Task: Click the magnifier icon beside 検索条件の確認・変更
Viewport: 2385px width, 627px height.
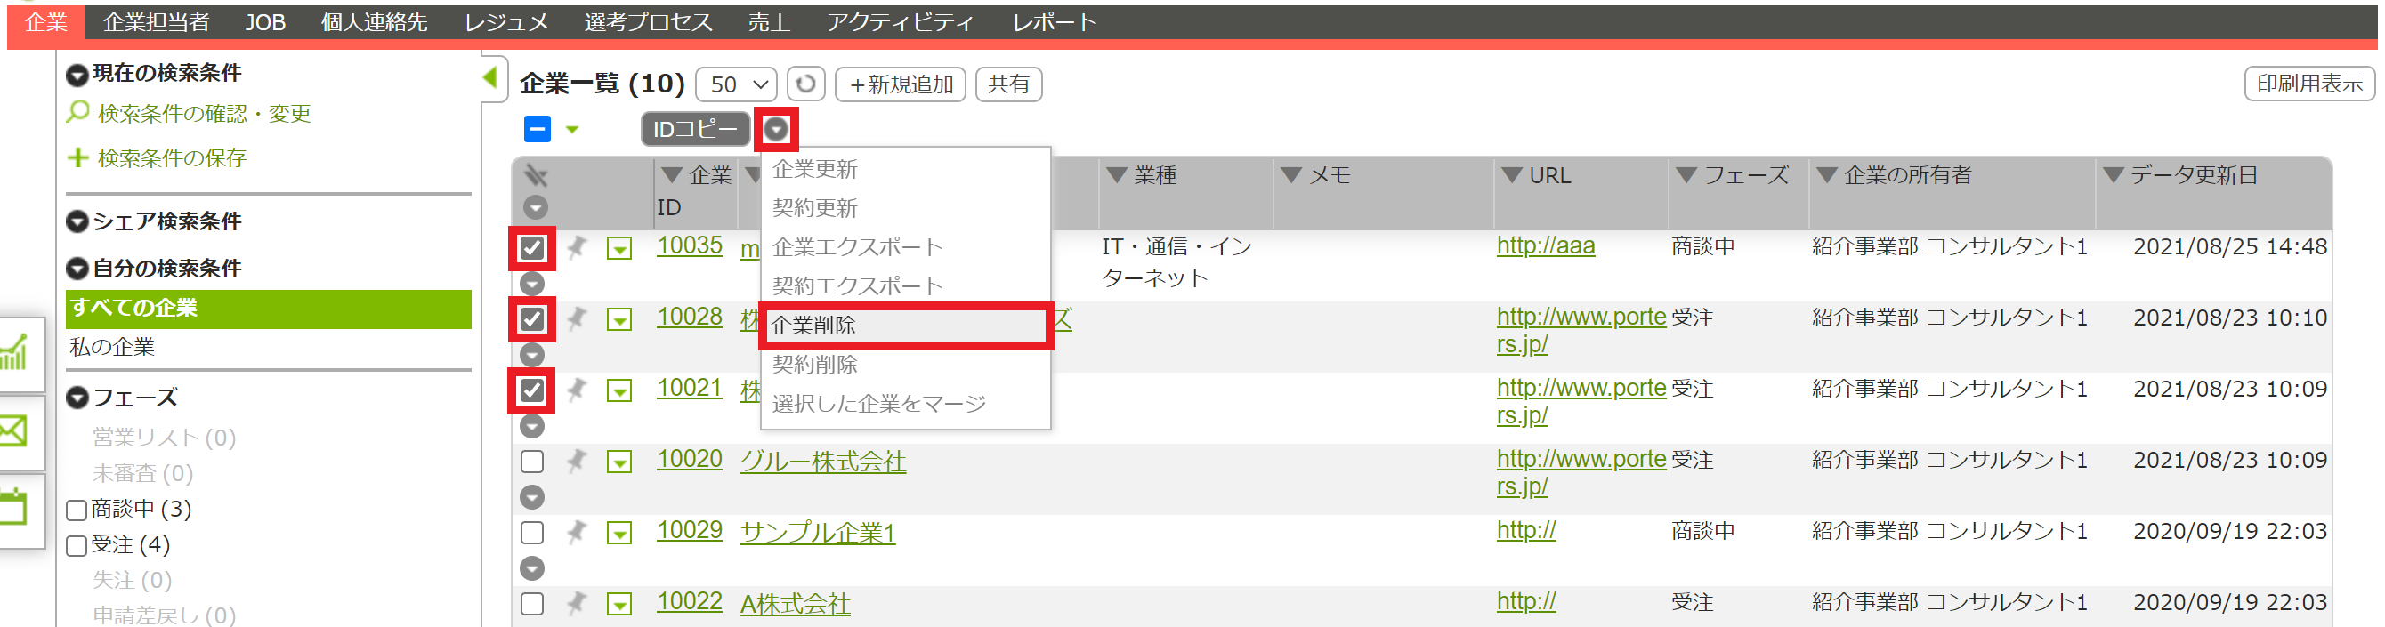Action: point(78,113)
